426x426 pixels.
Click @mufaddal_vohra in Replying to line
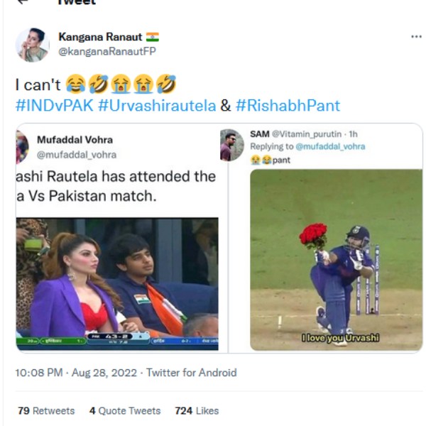(330, 146)
